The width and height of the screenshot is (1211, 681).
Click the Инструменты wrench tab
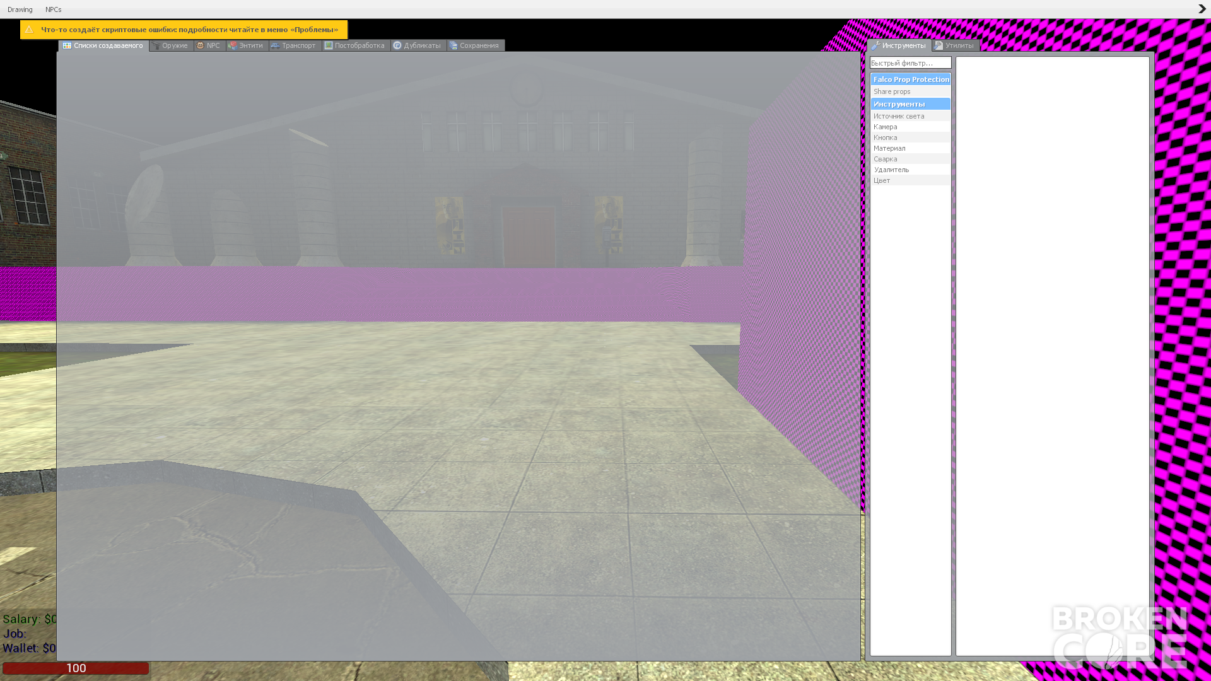click(899, 45)
